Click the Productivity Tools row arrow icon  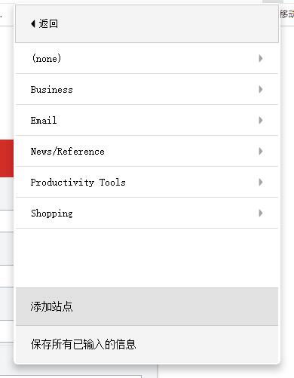261,182
